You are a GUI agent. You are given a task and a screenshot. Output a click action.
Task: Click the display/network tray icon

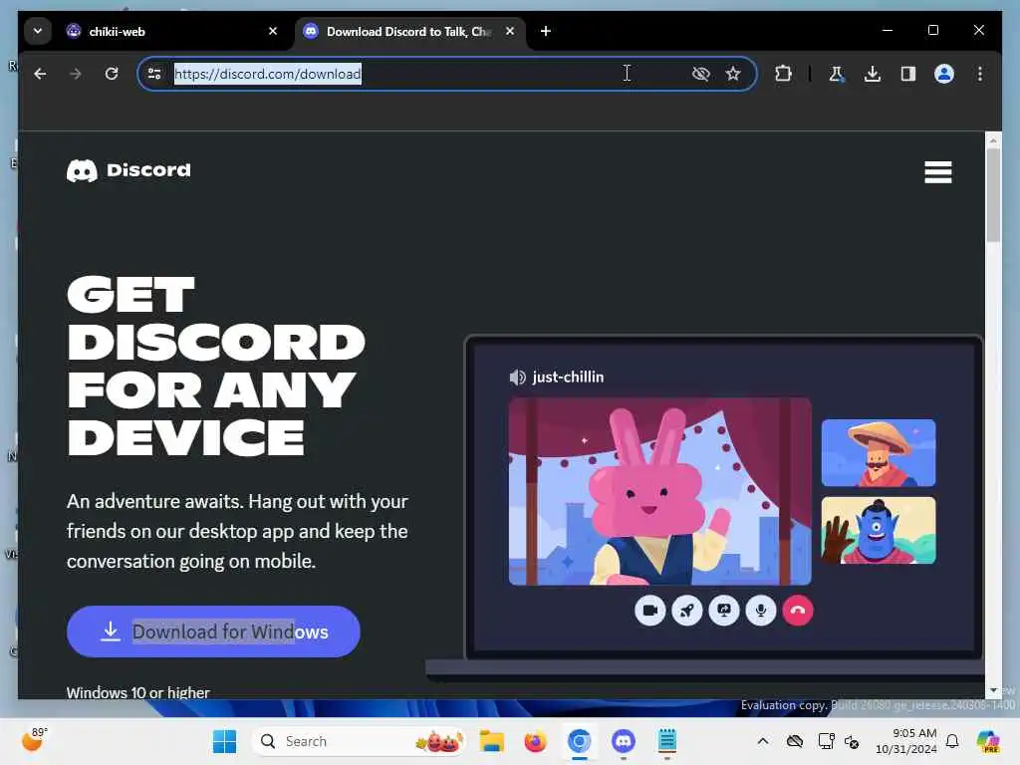[826, 741]
